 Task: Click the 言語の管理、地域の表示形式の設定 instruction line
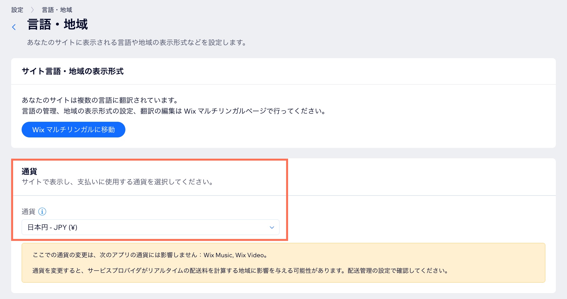click(x=174, y=111)
